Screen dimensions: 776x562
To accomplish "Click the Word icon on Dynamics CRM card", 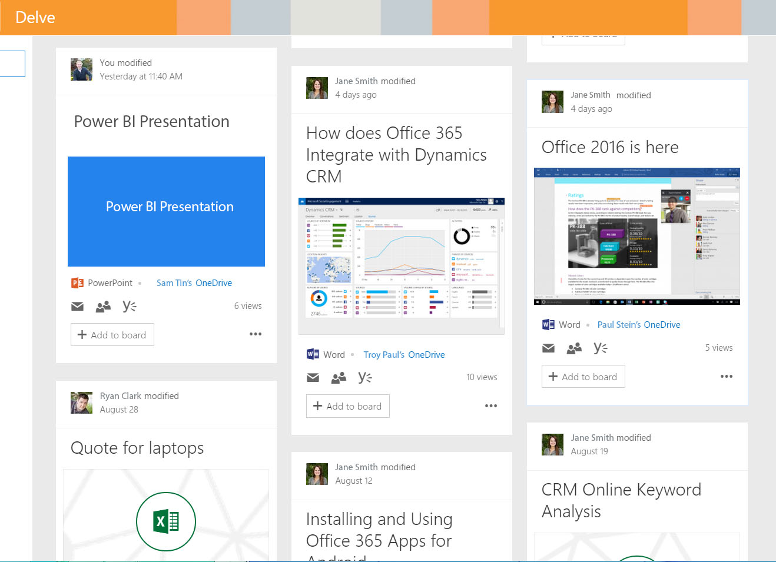I will 313,354.
